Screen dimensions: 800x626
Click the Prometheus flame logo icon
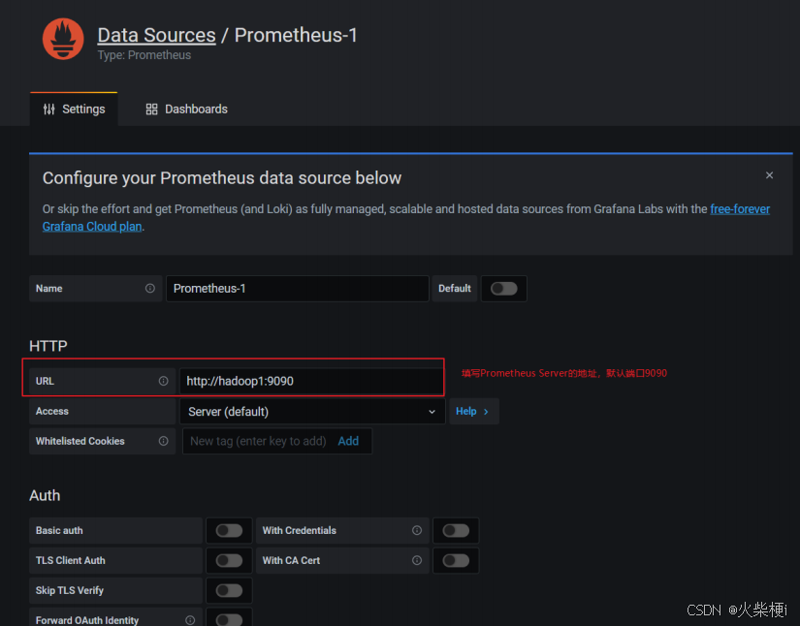click(x=63, y=39)
